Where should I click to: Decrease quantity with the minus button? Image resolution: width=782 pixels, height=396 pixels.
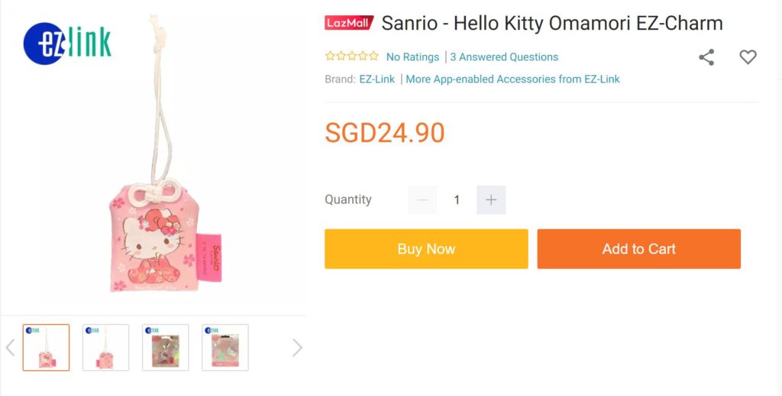click(x=422, y=200)
